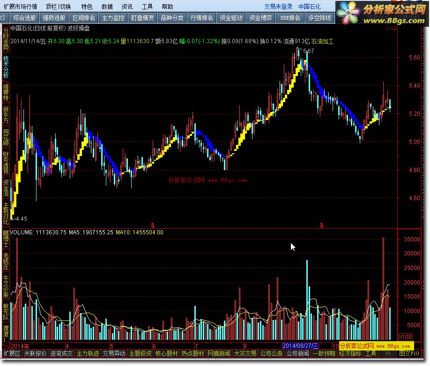
Task: Open the 公司公告 bottom tab
Action: [272, 354]
